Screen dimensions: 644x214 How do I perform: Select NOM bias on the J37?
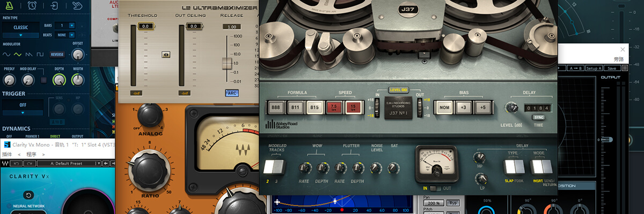point(443,107)
